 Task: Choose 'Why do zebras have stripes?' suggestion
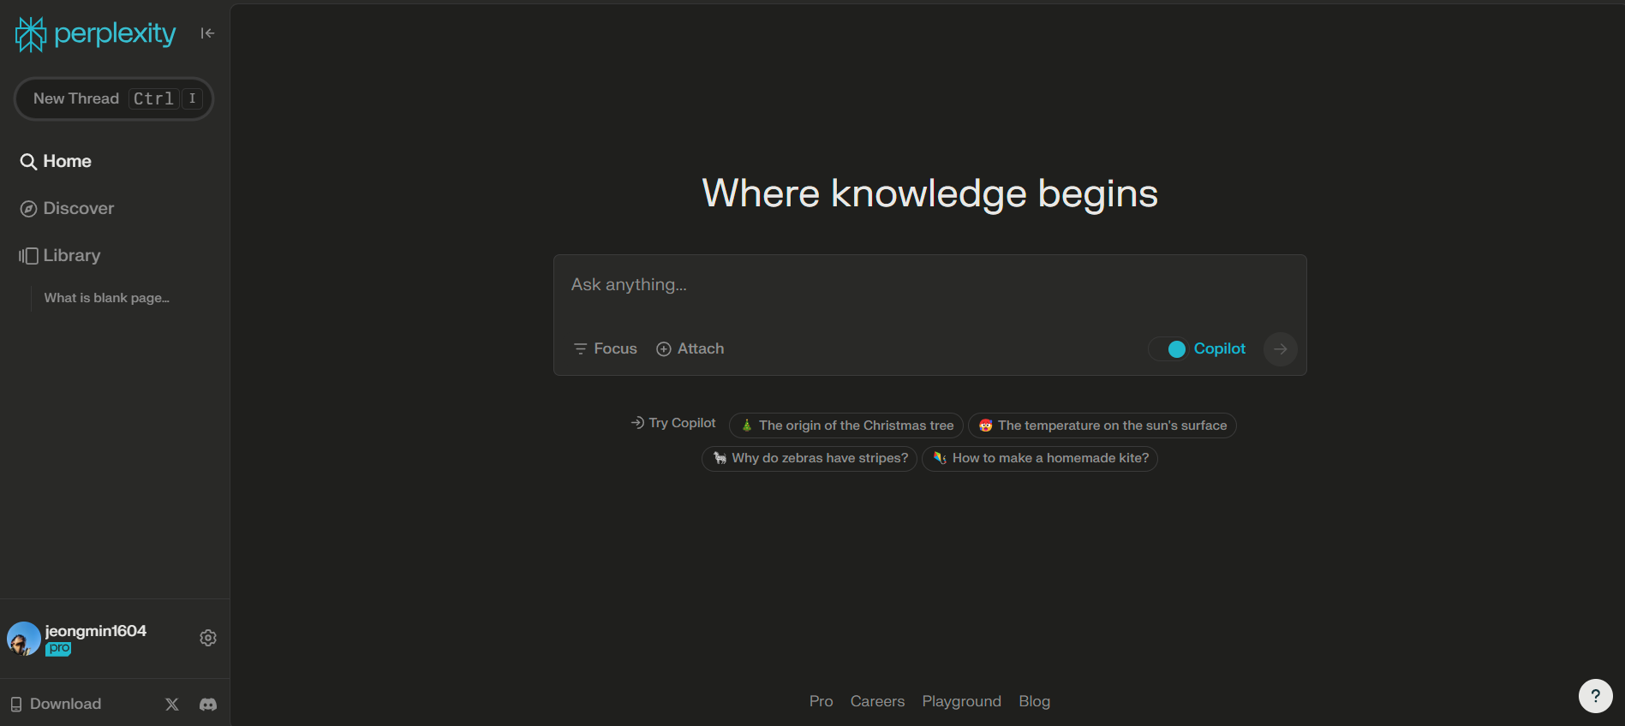click(x=810, y=458)
